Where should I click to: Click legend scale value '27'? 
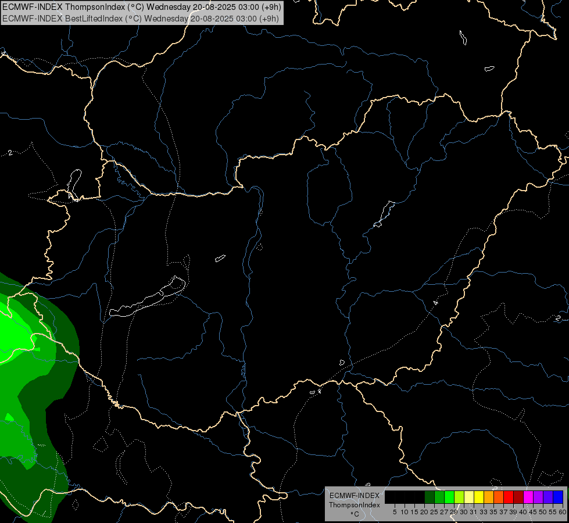(x=444, y=512)
